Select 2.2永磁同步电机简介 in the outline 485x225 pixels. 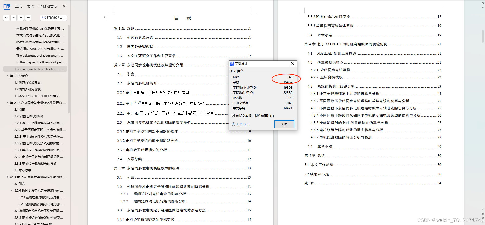pos(29,116)
